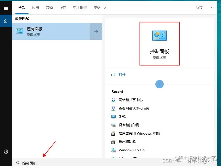Click the 启用或关闭 Windows 功能 icon
Image resolution: width=221 pixels, height=166 pixels.
(113, 133)
